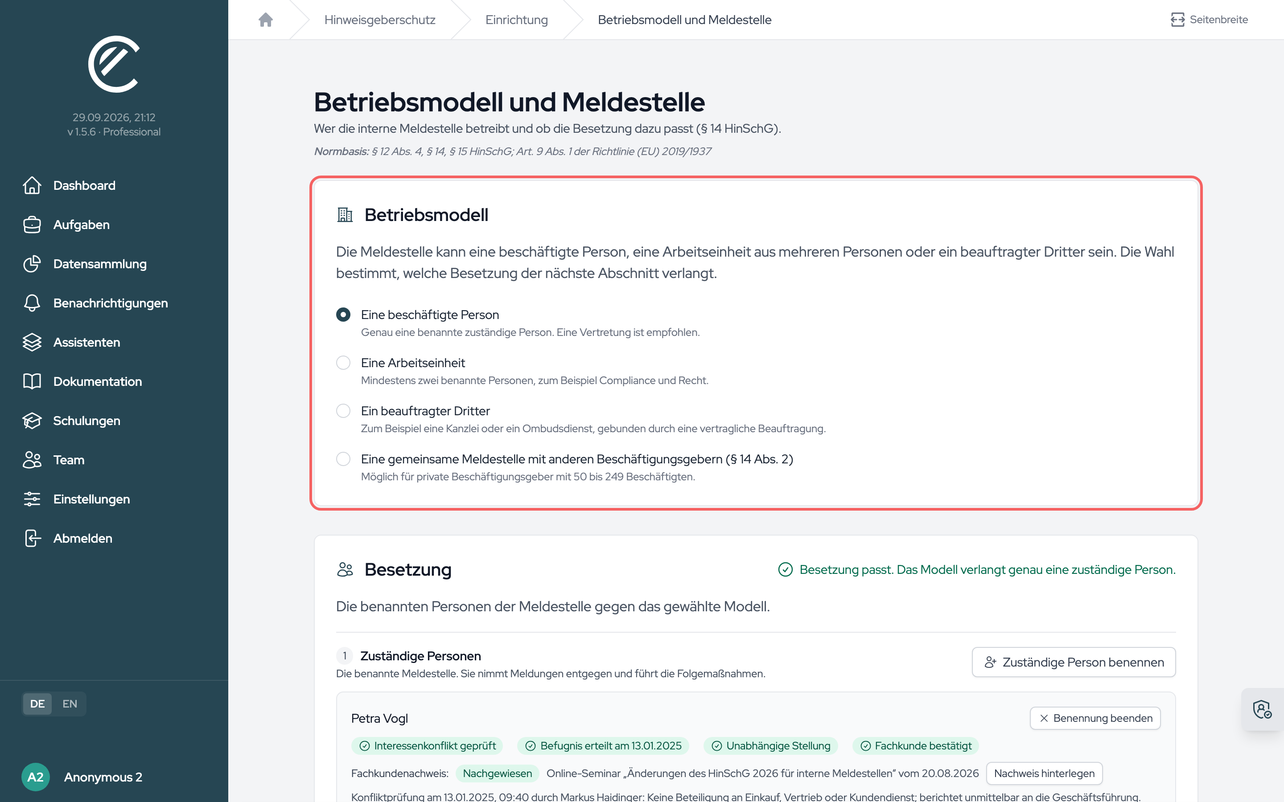Click Benennung beenden for Petra Vogl
Viewport: 1284px width, 802px height.
click(x=1095, y=718)
